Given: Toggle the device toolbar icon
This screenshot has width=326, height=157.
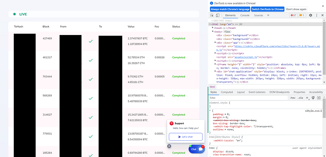Looking at the screenshot, I should [217, 15].
